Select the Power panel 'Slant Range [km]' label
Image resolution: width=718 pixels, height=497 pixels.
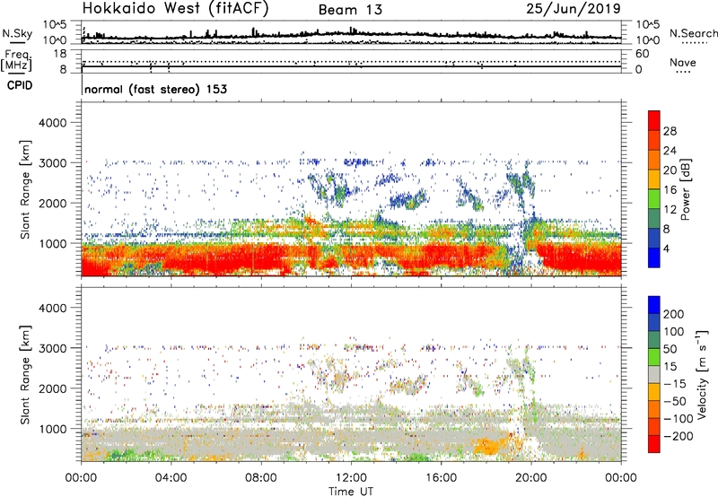[x=25, y=189]
